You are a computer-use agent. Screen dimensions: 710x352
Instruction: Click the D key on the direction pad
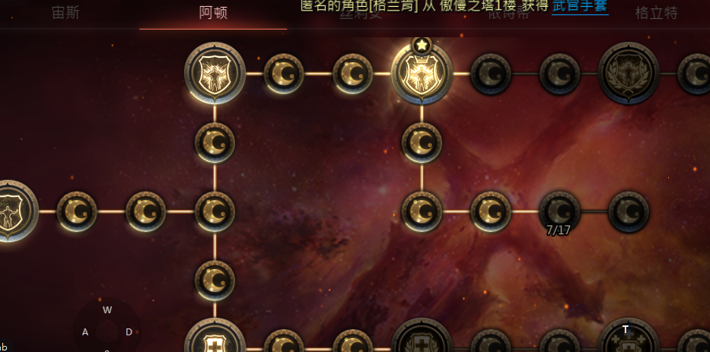point(129,332)
